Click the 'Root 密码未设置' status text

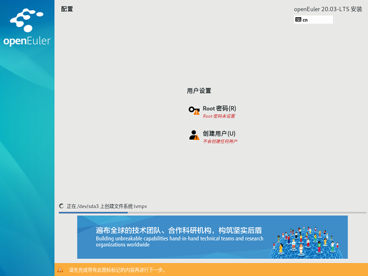coord(218,116)
